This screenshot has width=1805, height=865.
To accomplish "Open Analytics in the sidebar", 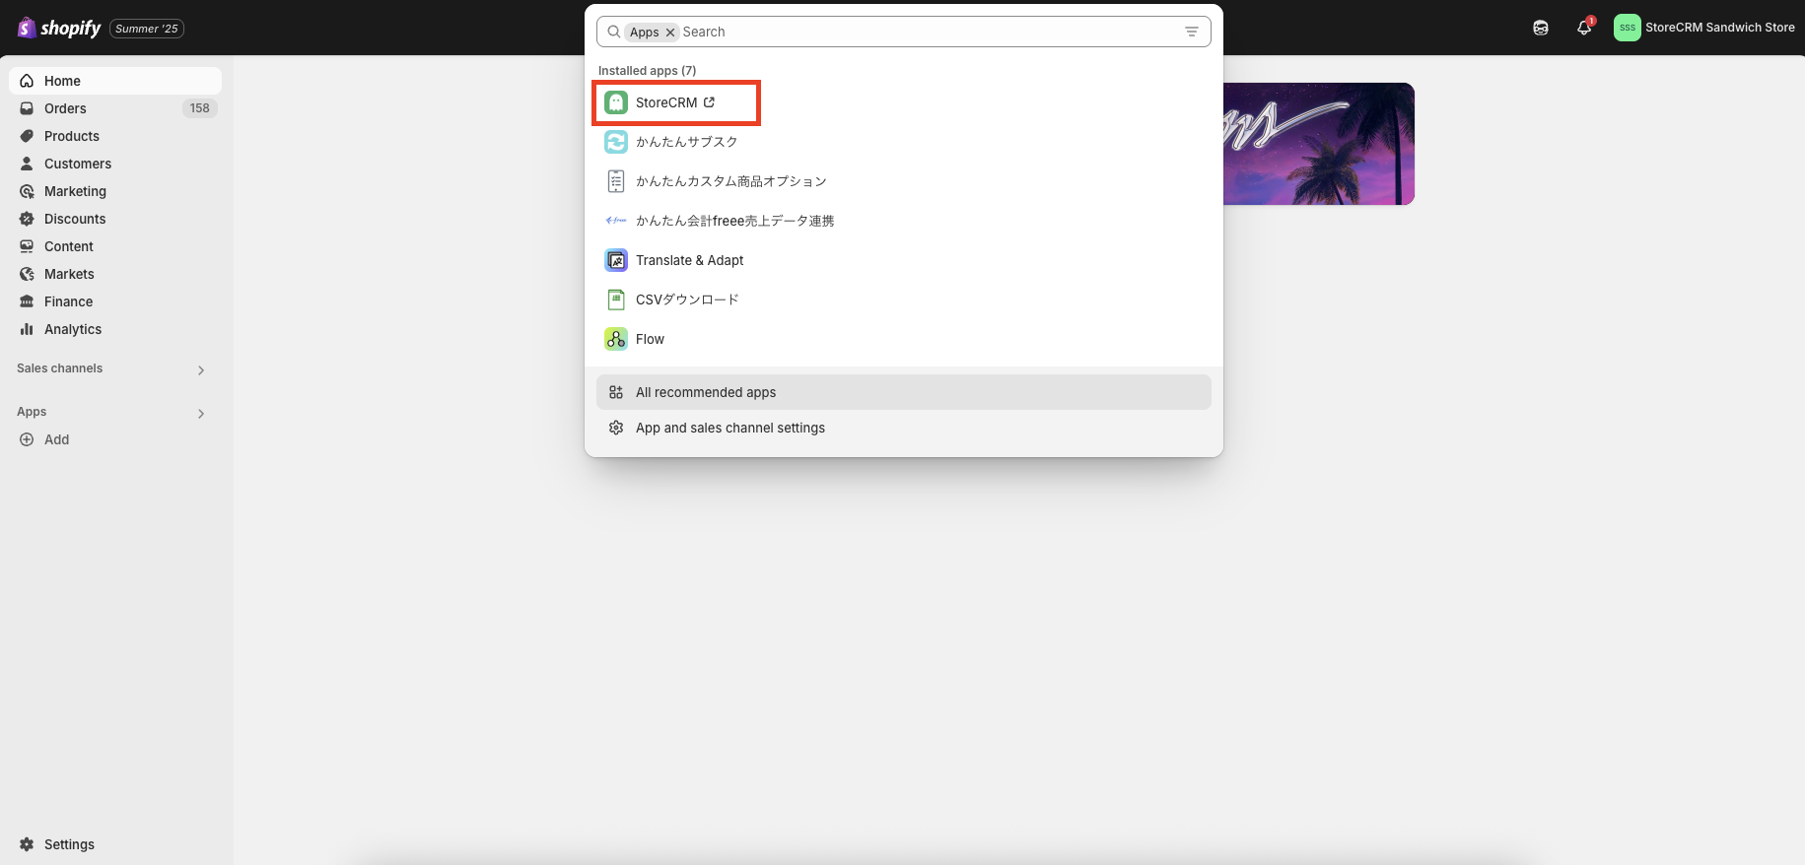I will [115, 329].
